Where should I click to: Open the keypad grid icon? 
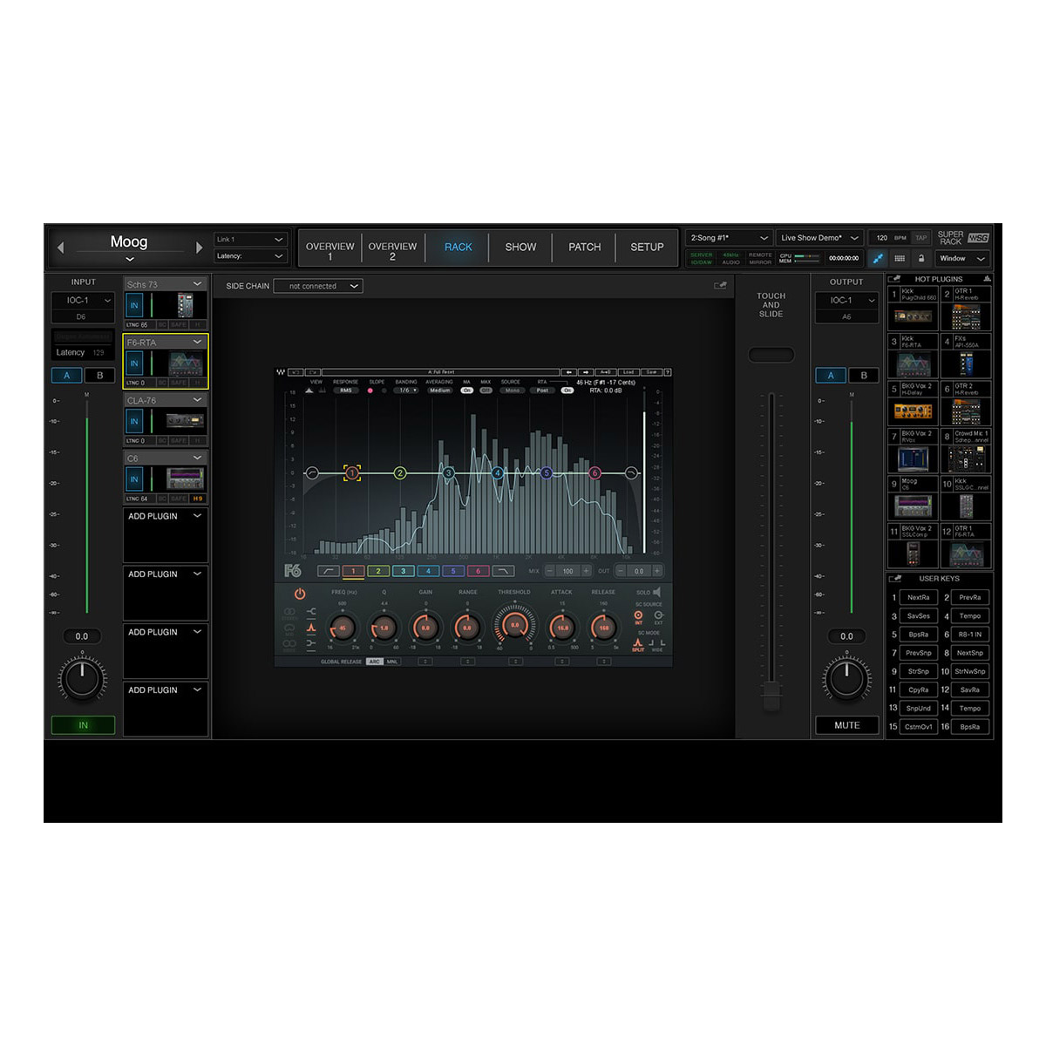pyautogui.click(x=900, y=258)
